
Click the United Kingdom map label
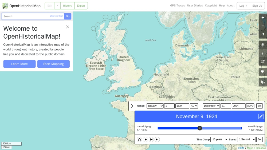124,59
